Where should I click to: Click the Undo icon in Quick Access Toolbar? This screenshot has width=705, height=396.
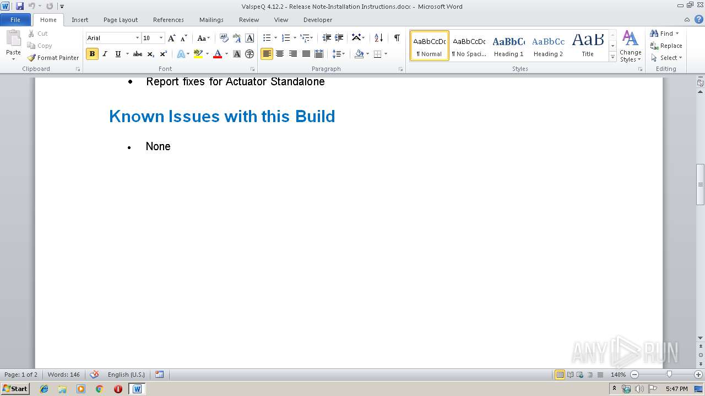[31, 6]
